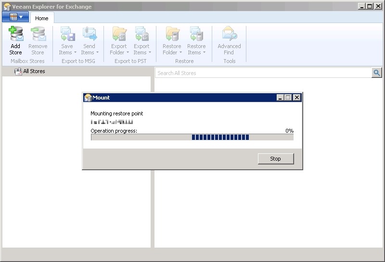
Task: Expand the Export Folder dropdown arrow
Action: click(x=128, y=52)
